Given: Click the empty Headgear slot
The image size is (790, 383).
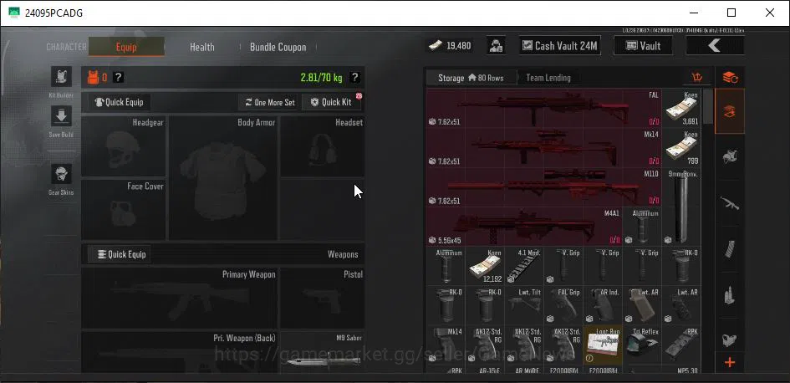Looking at the screenshot, I should 124,146.
